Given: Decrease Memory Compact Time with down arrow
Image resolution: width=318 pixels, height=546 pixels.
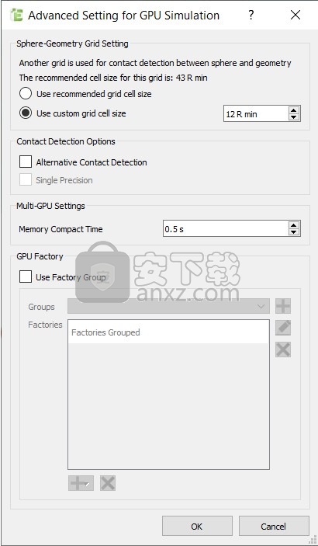Looking at the screenshot, I should pyautogui.click(x=294, y=232).
